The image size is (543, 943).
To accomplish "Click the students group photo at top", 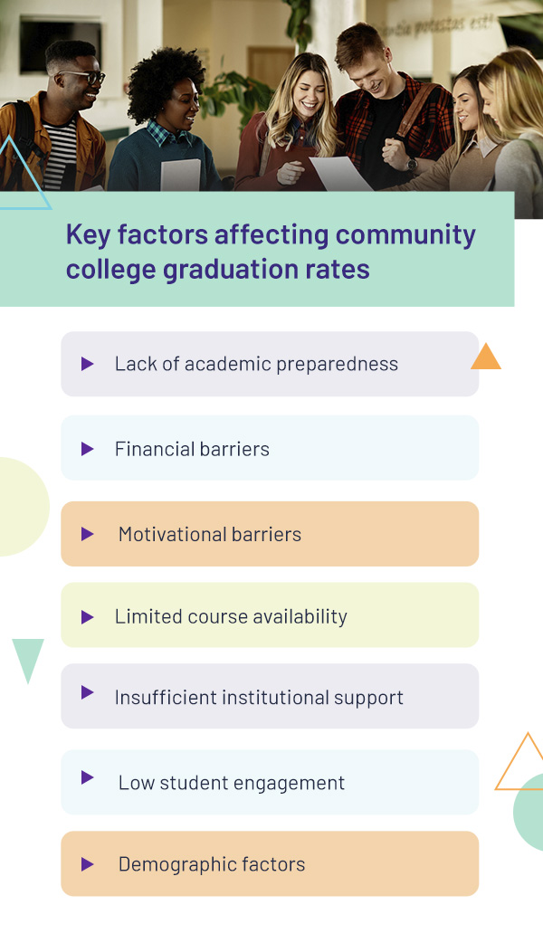I will coord(271,96).
